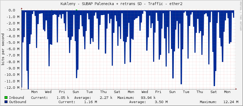Screen dimensions: 243x106
Task: Click the Outbound average value 3.50 M
Action: tap(161, 102)
